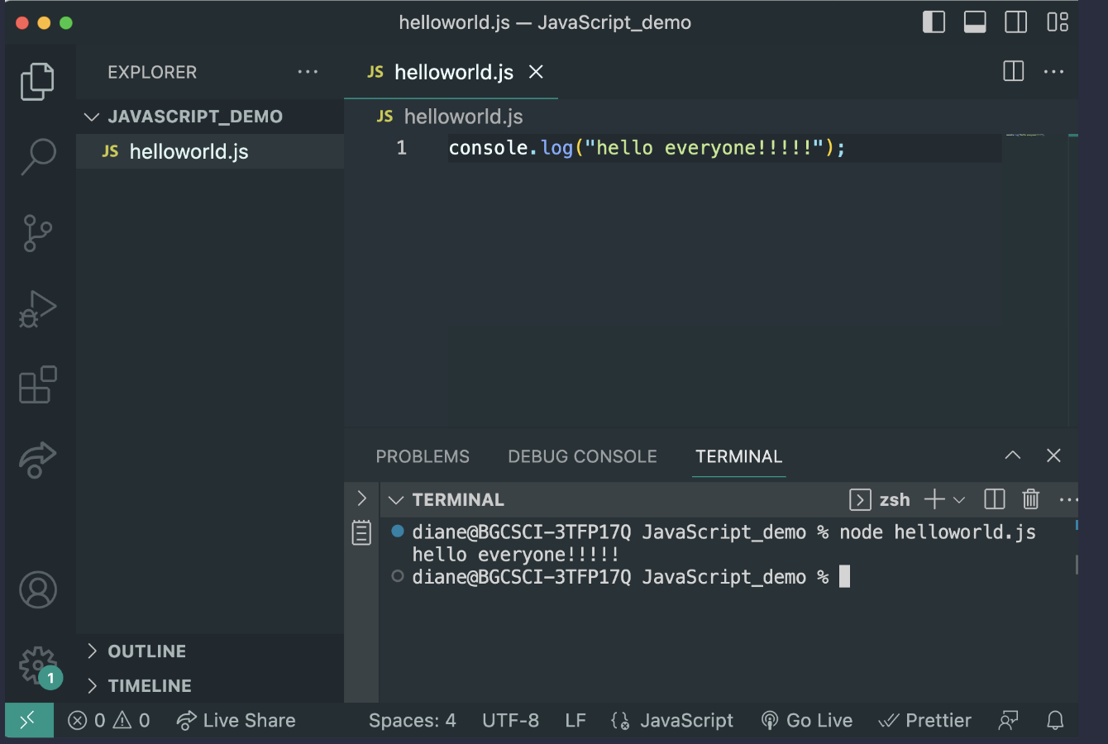This screenshot has height=744, width=1108.
Task: Open the Extensions view
Action: (x=37, y=384)
